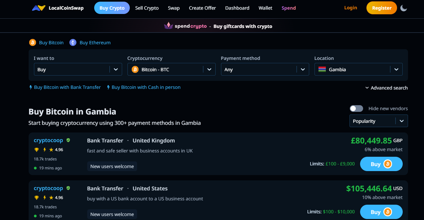Click the trophy icon on the United States offer
The width and height of the screenshot is (424, 220).
tap(37, 198)
